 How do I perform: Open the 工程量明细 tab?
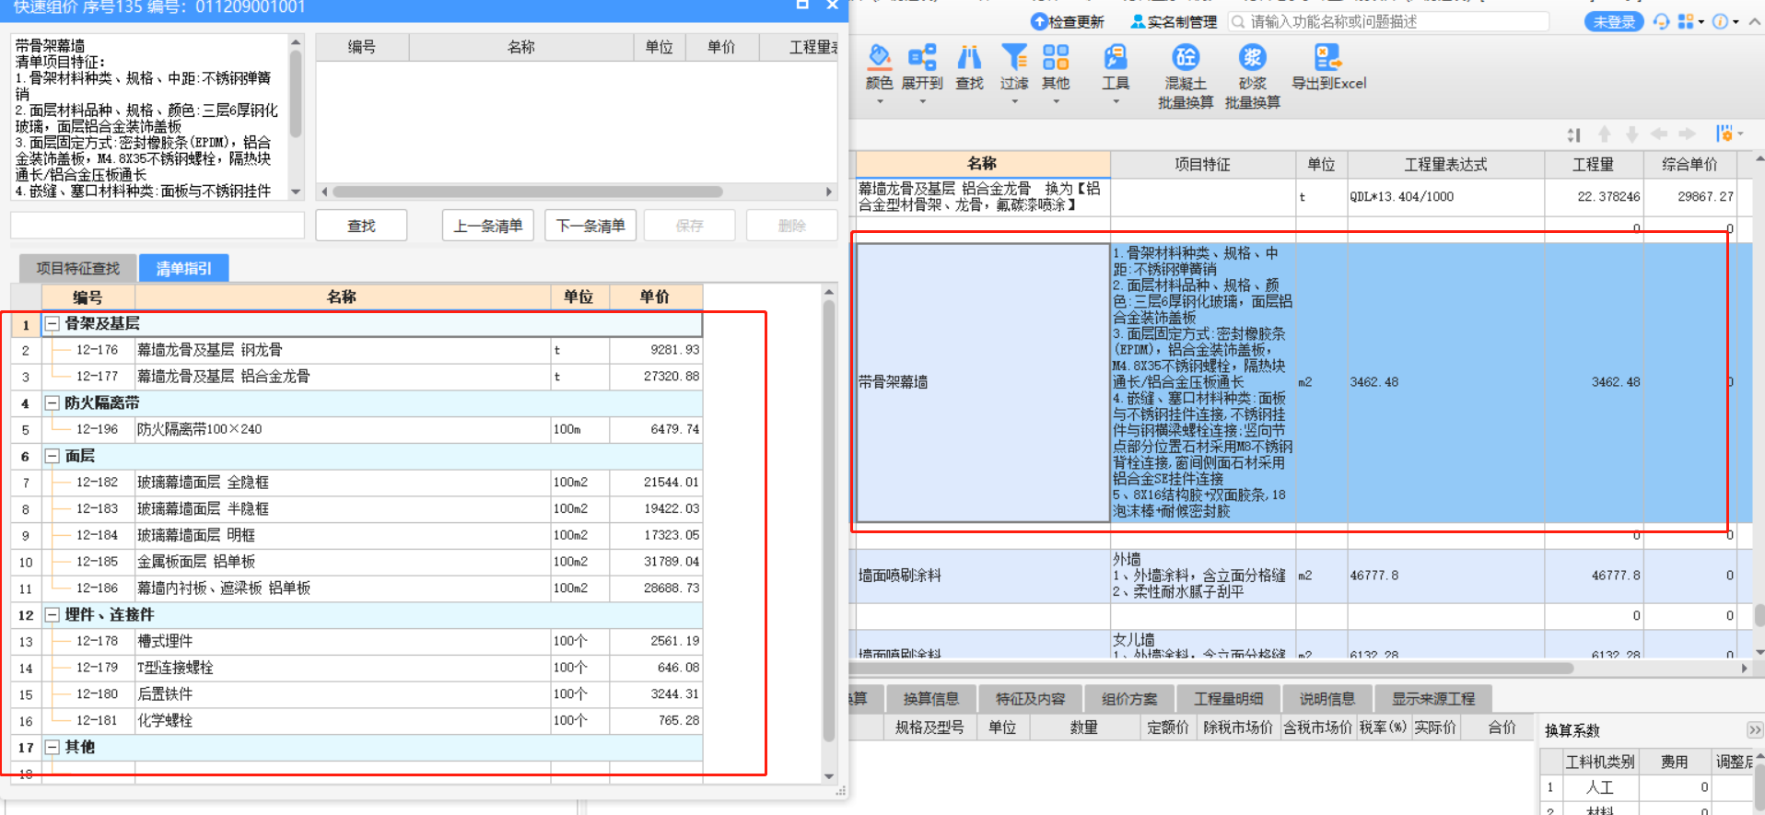pos(1228,698)
